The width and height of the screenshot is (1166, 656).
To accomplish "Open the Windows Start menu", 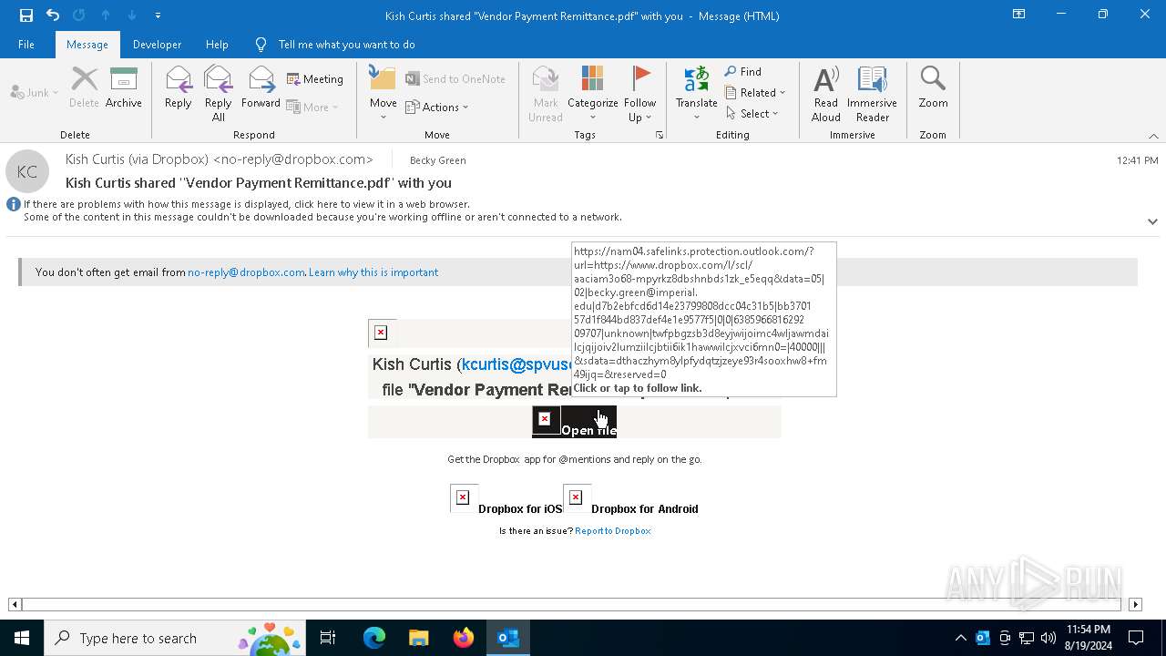I will (22, 638).
